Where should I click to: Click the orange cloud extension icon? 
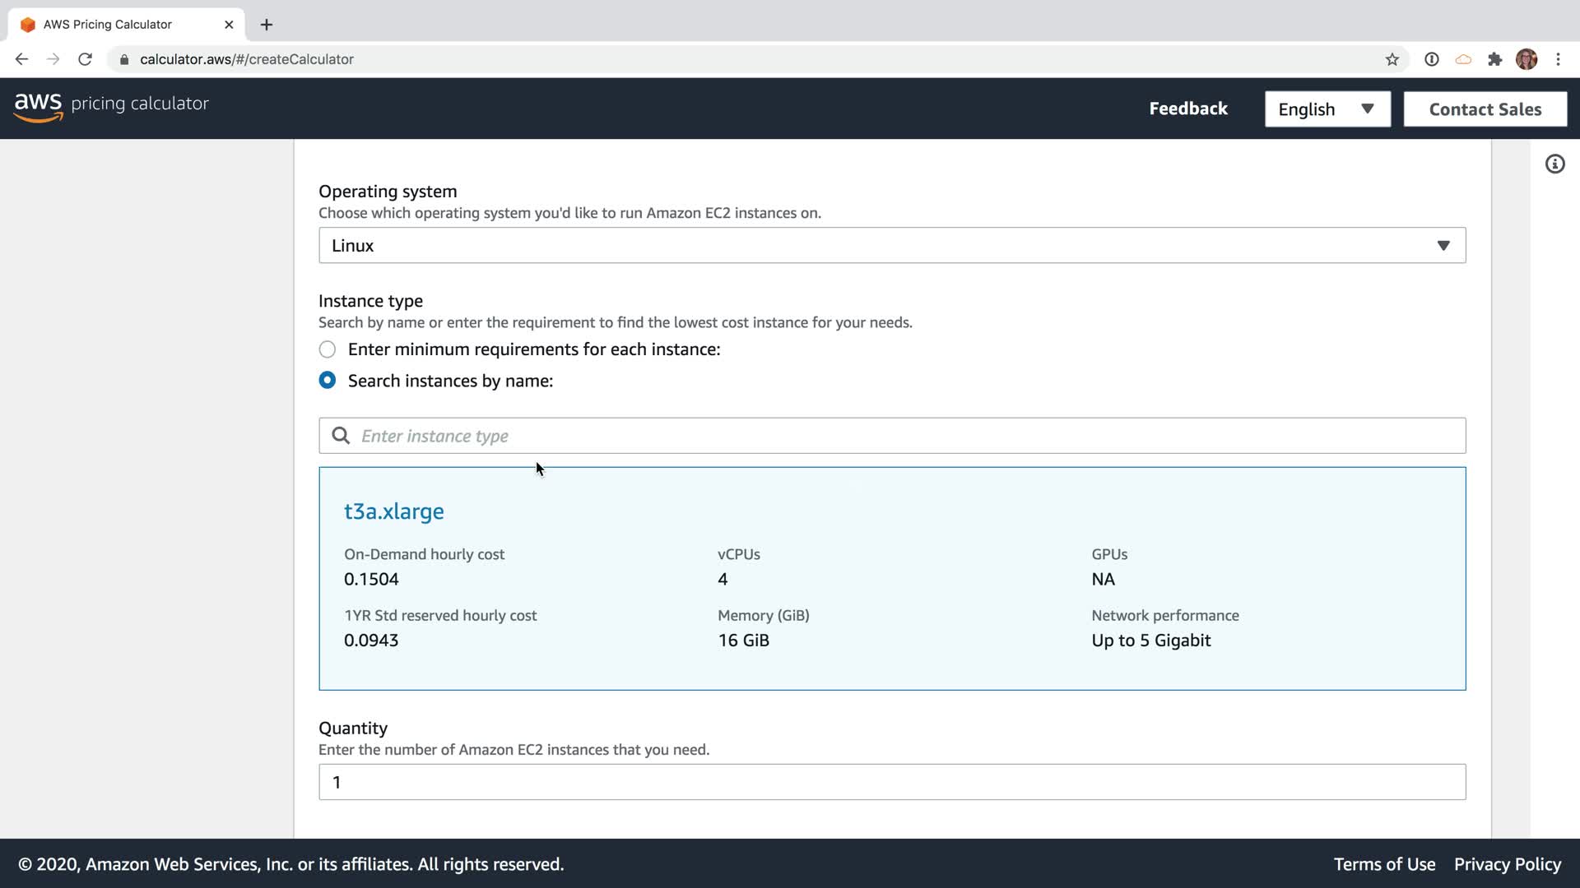pyautogui.click(x=1463, y=59)
